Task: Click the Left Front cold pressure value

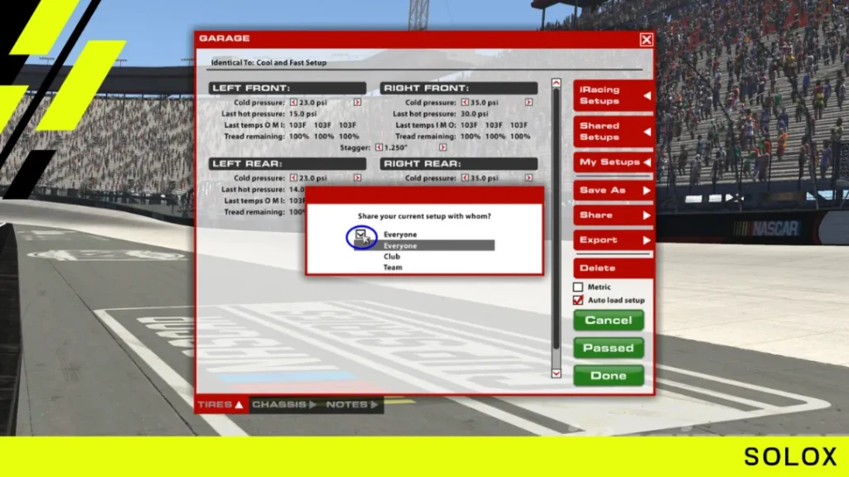Action: (x=313, y=102)
